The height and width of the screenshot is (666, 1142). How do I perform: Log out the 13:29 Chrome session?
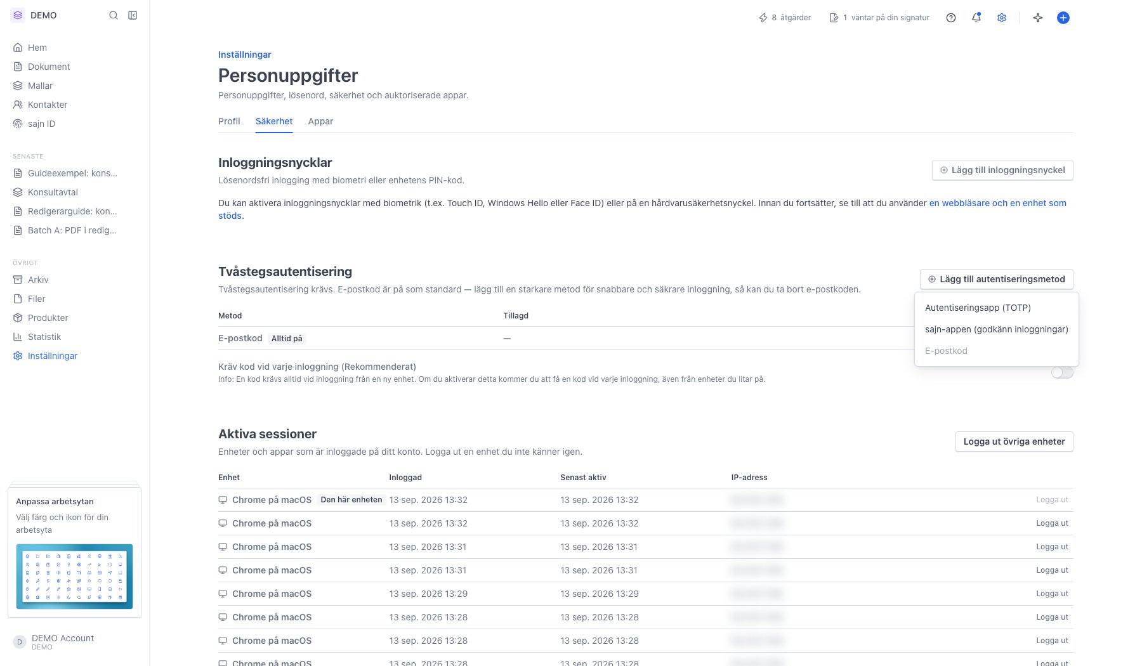click(x=1052, y=594)
